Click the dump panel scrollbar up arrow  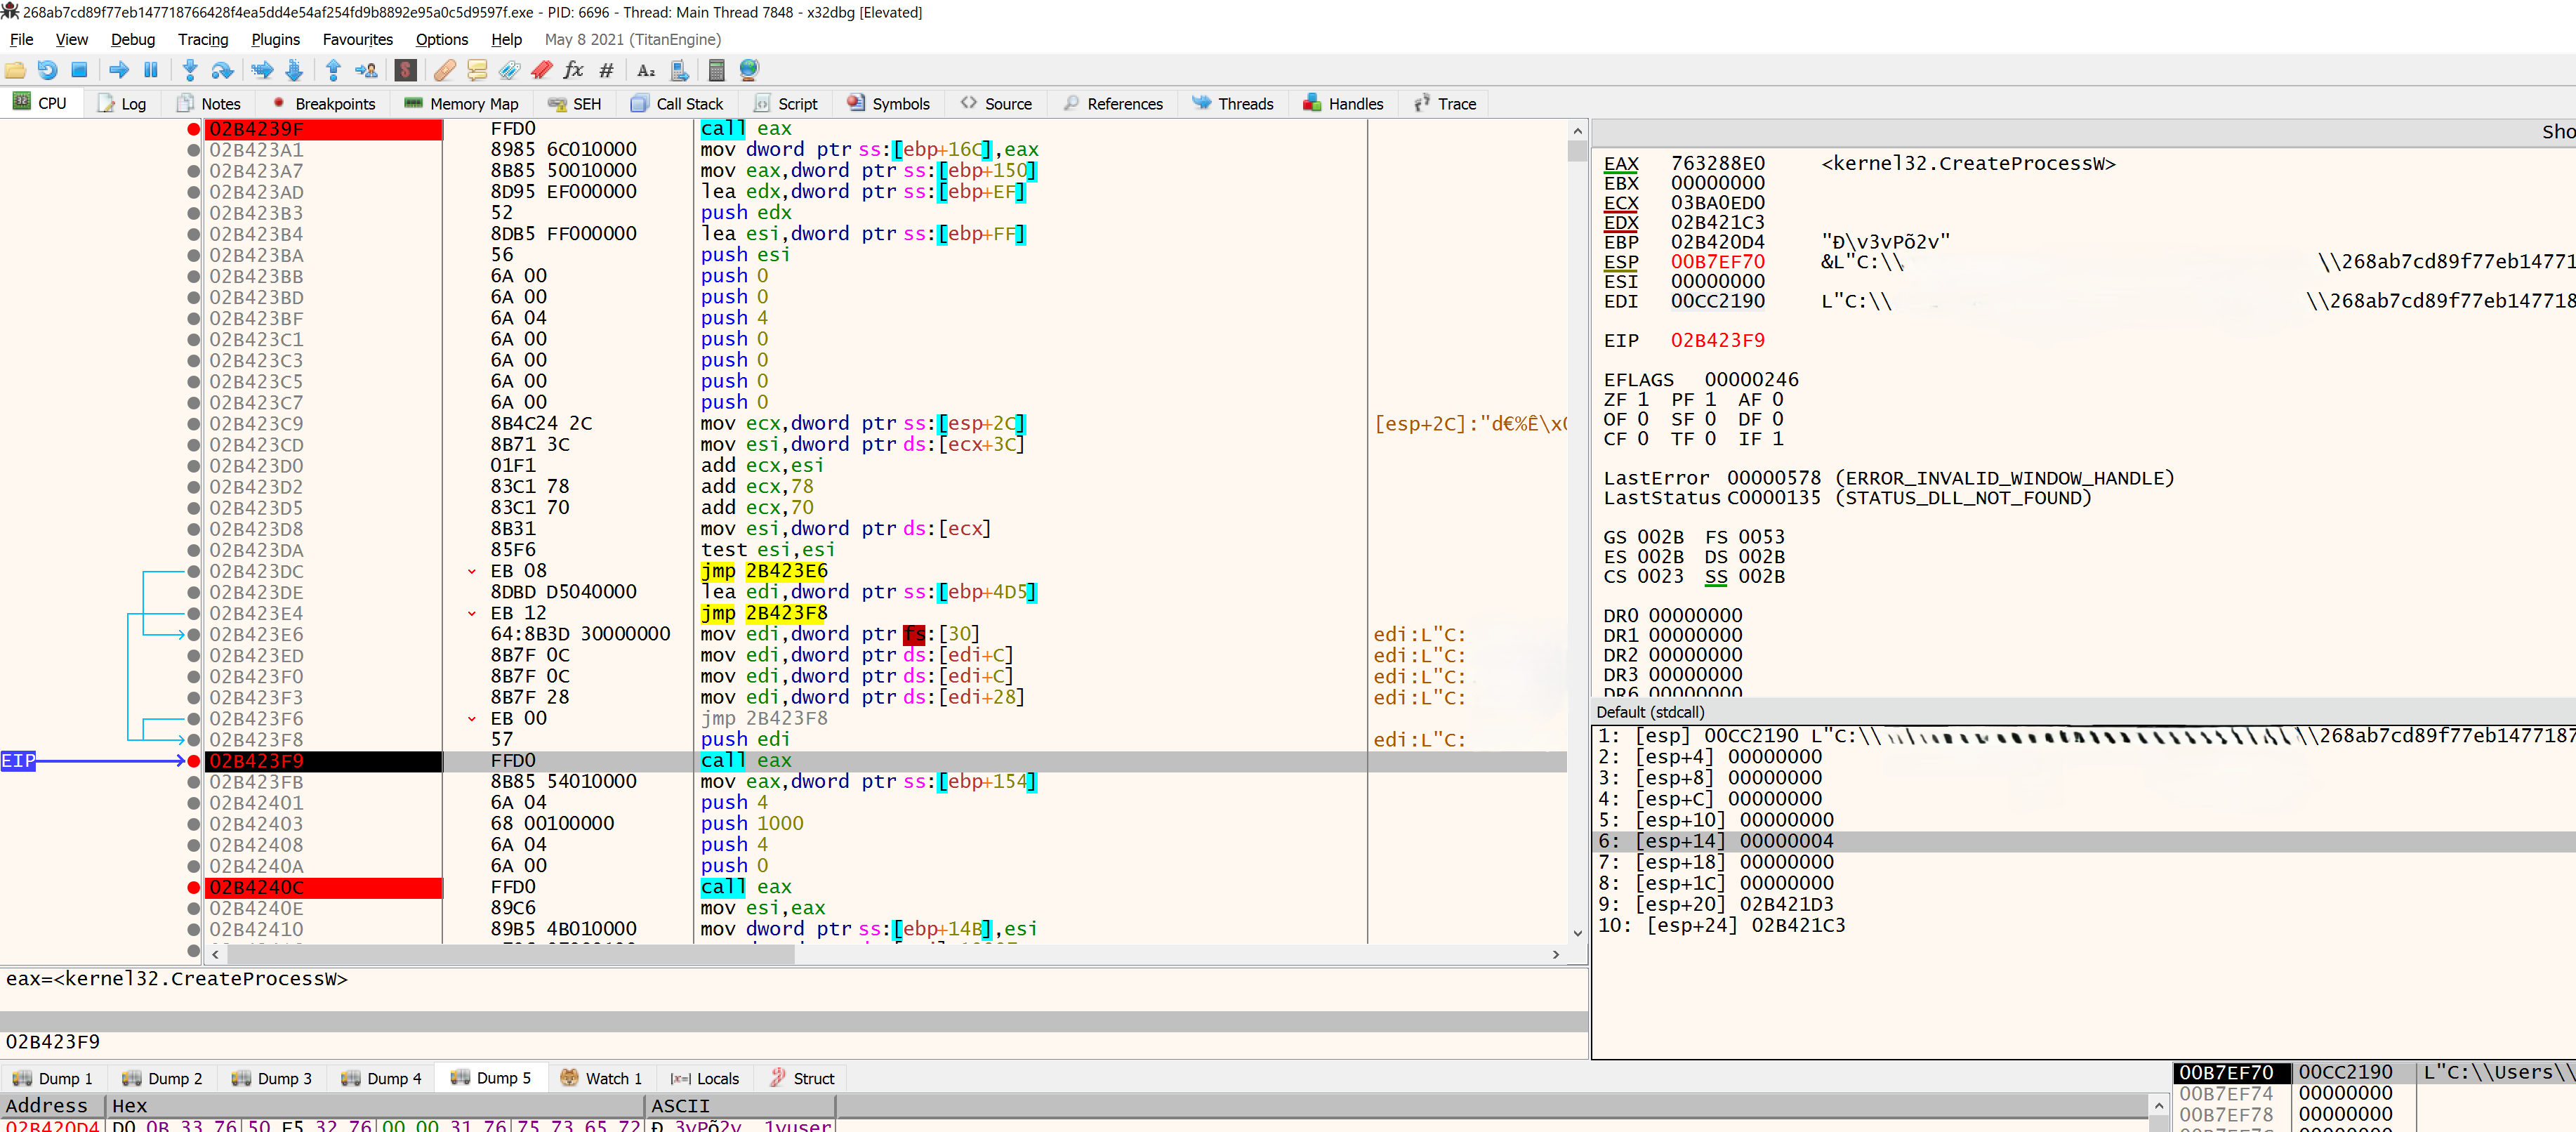(2158, 1105)
